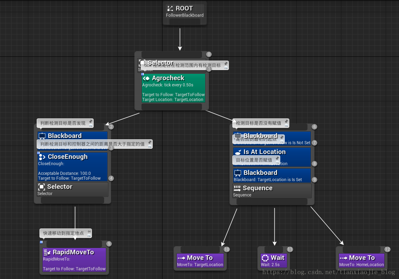Select the Sequence composite node title
This screenshot has height=279, width=399.
coord(257,188)
